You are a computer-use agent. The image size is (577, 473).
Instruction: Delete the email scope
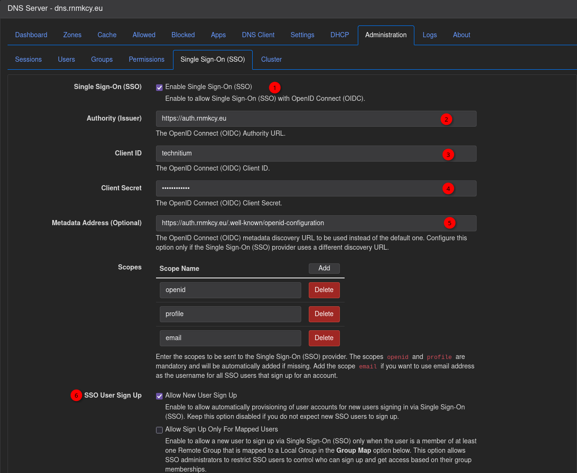tap(324, 338)
